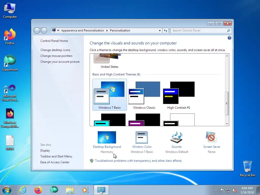Open Ease of Access Center link
Image resolution: width=260 pixels, height=195 pixels.
tap(55, 162)
